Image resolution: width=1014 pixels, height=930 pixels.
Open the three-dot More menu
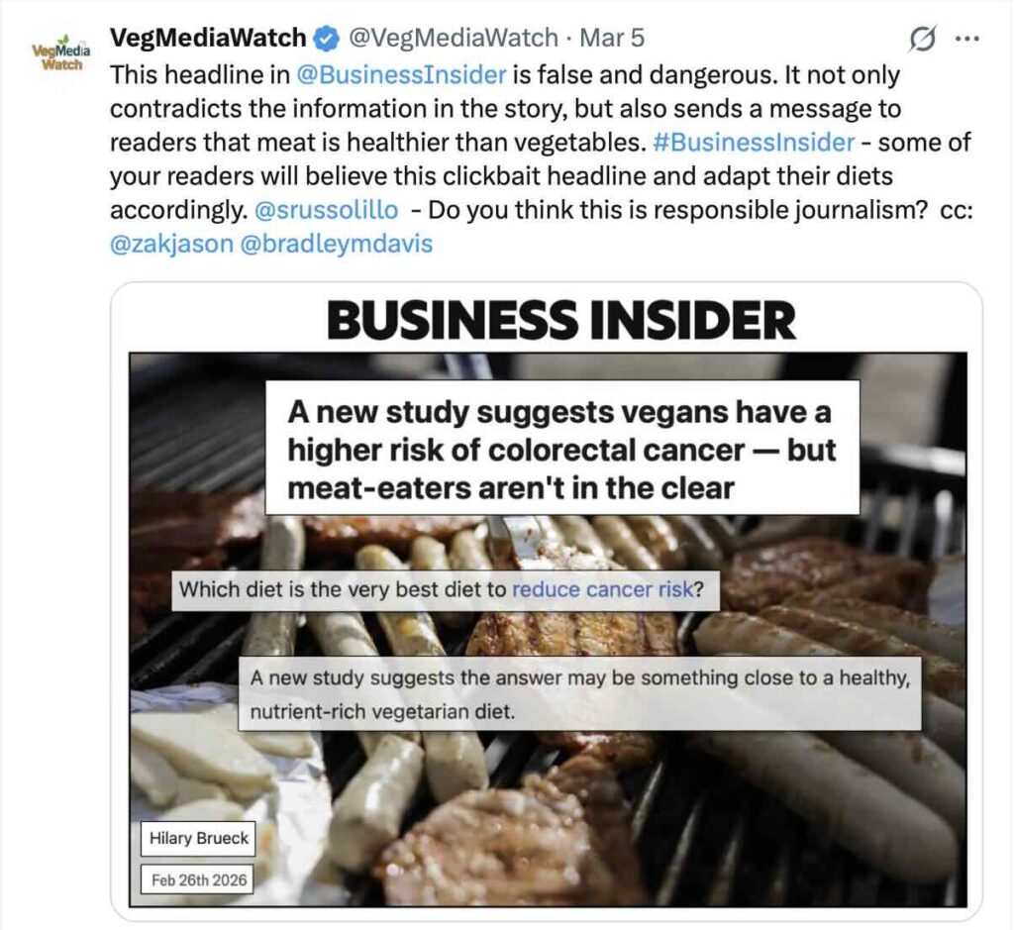[x=966, y=40]
